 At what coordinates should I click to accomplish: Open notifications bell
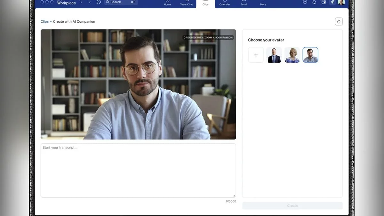pos(314,2)
